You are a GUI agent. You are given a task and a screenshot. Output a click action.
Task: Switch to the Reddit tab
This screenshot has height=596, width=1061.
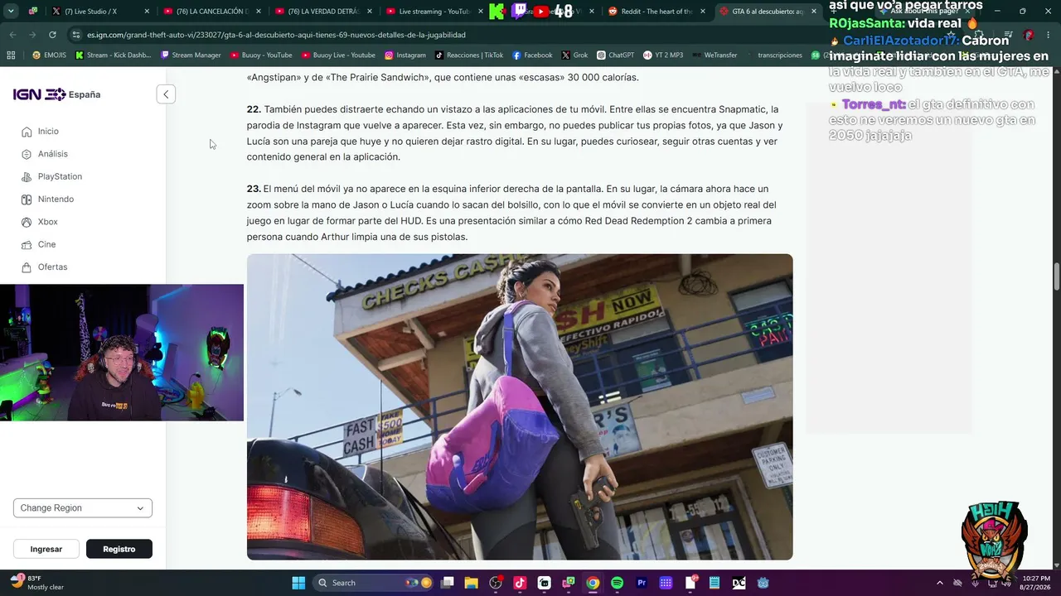656,12
